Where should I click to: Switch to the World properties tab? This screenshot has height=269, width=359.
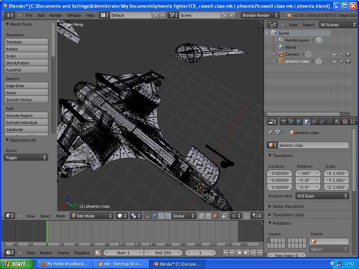tap(298, 121)
